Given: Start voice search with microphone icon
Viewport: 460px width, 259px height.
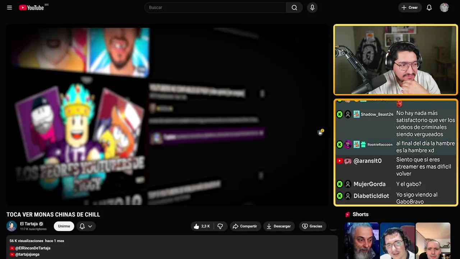Looking at the screenshot, I should [312, 8].
